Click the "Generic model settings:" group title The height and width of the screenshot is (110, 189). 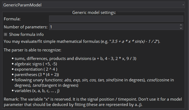coord(94,13)
